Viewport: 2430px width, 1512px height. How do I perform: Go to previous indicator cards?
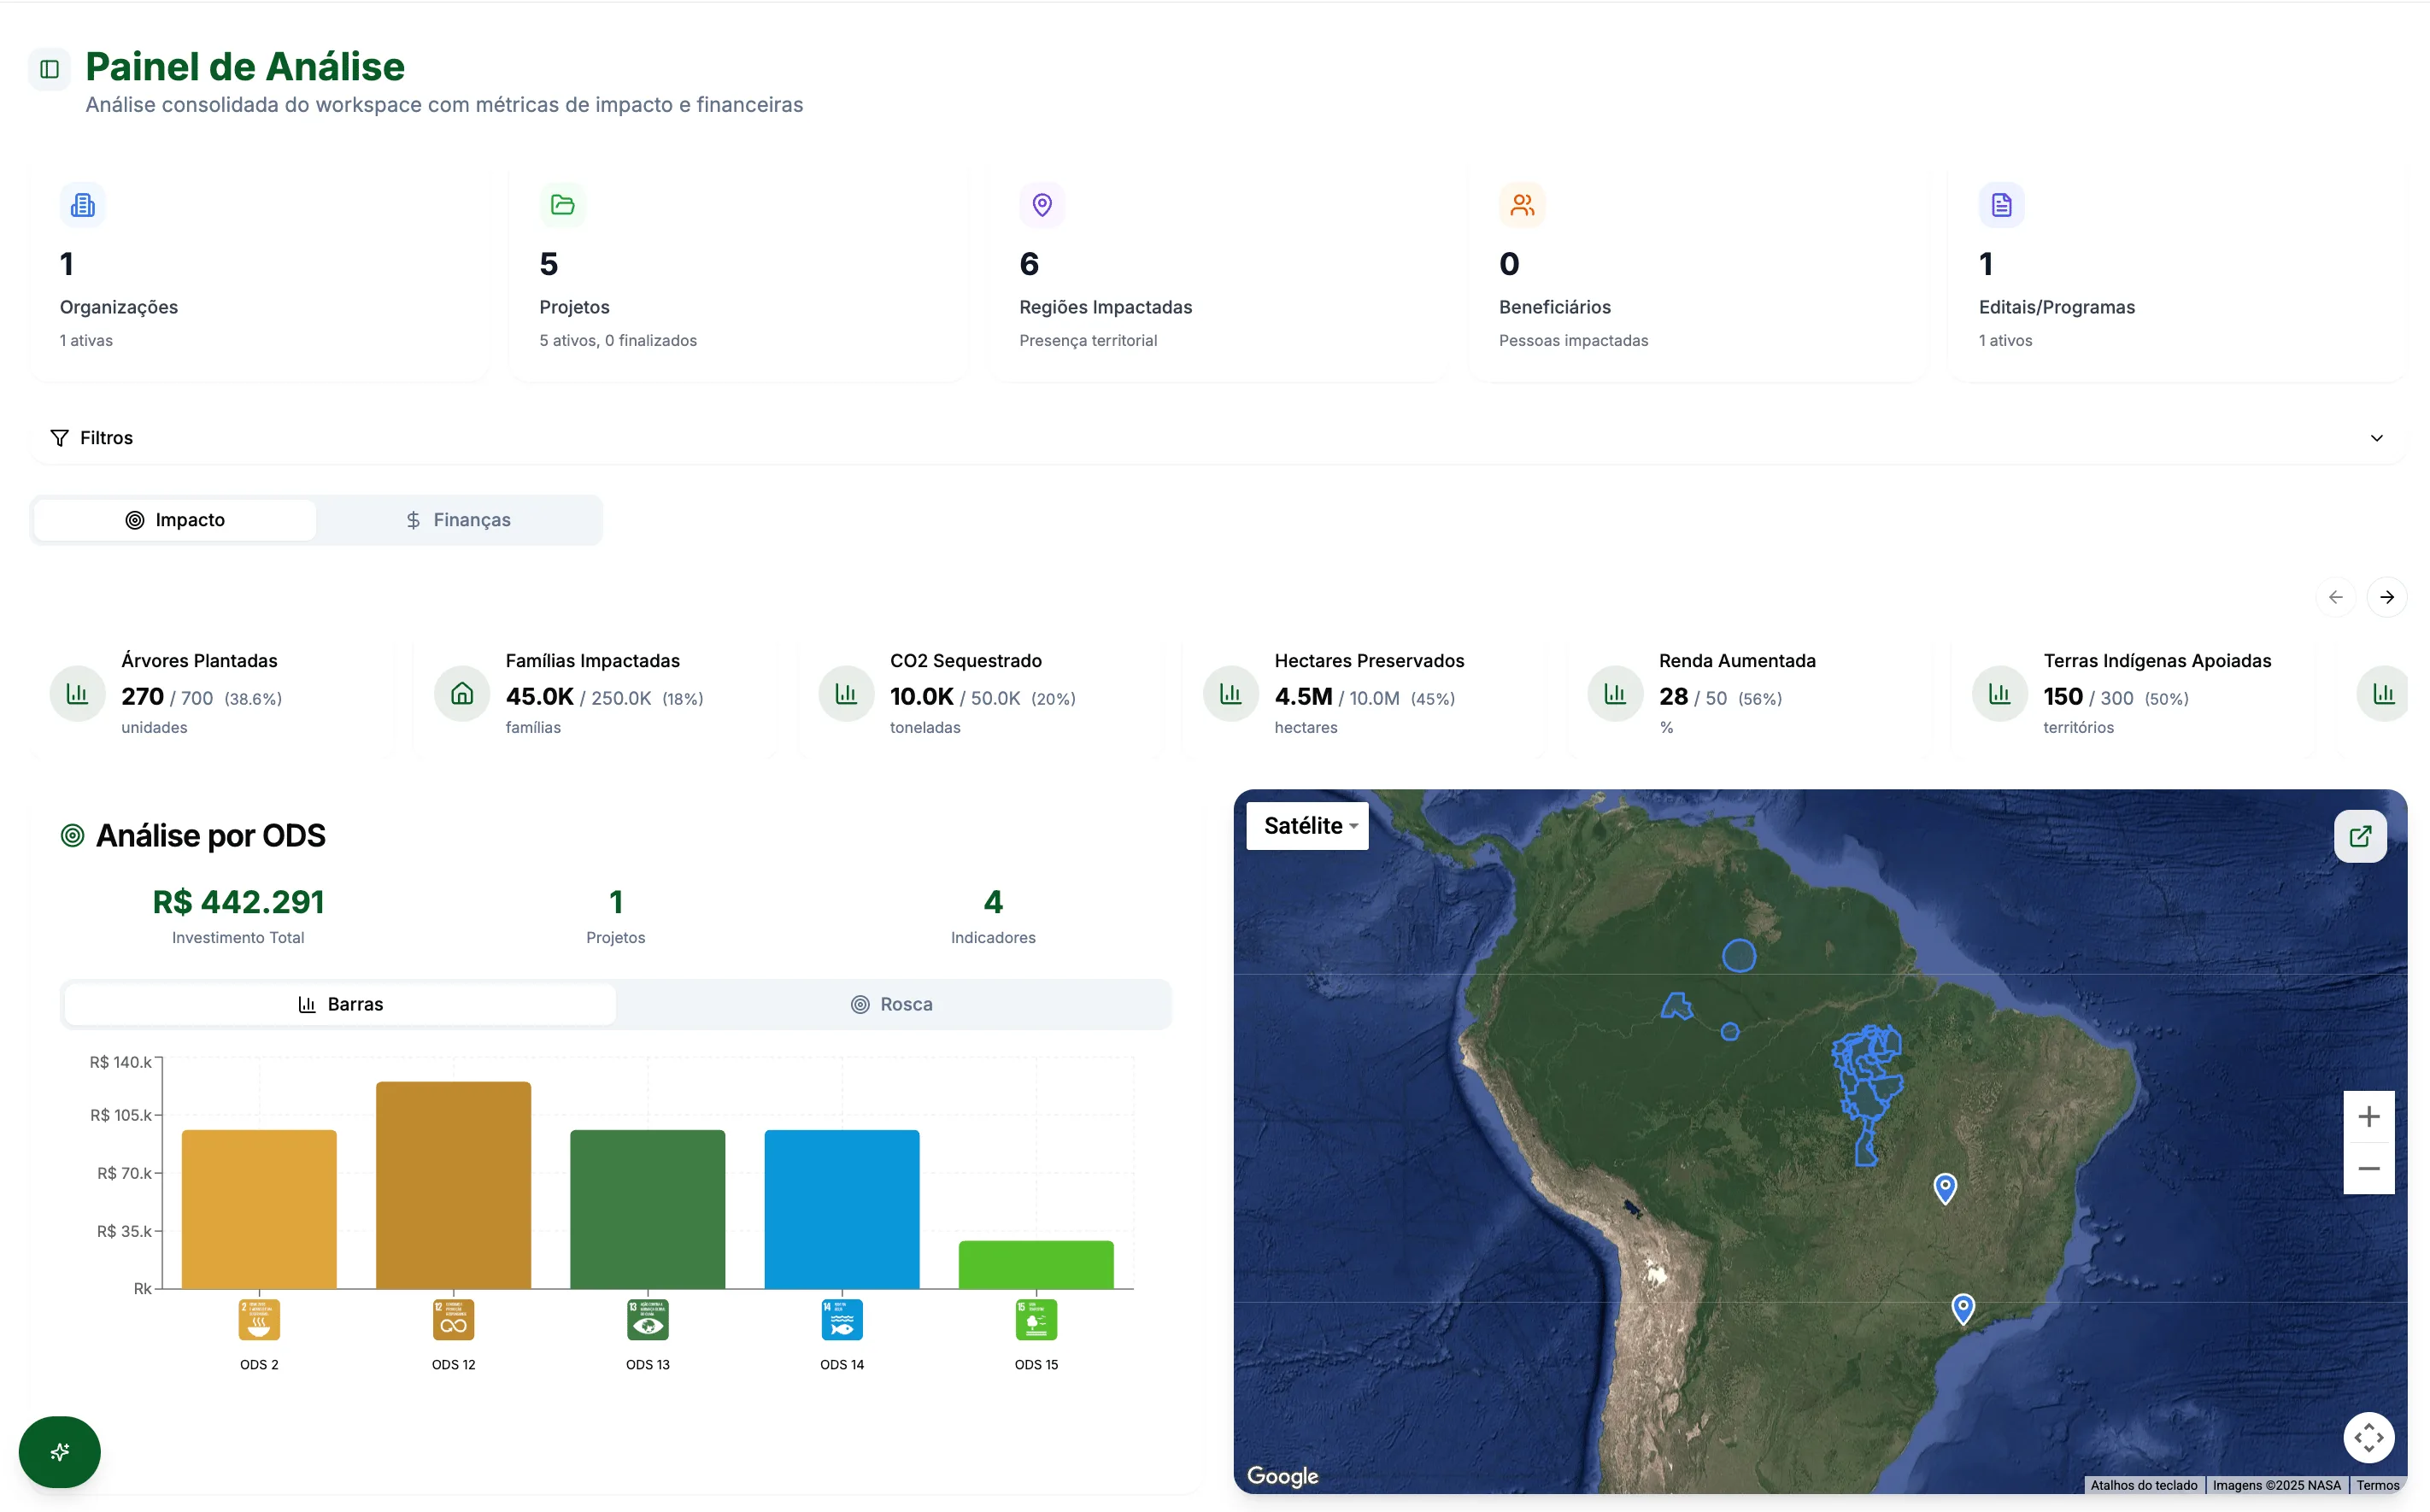2336,597
